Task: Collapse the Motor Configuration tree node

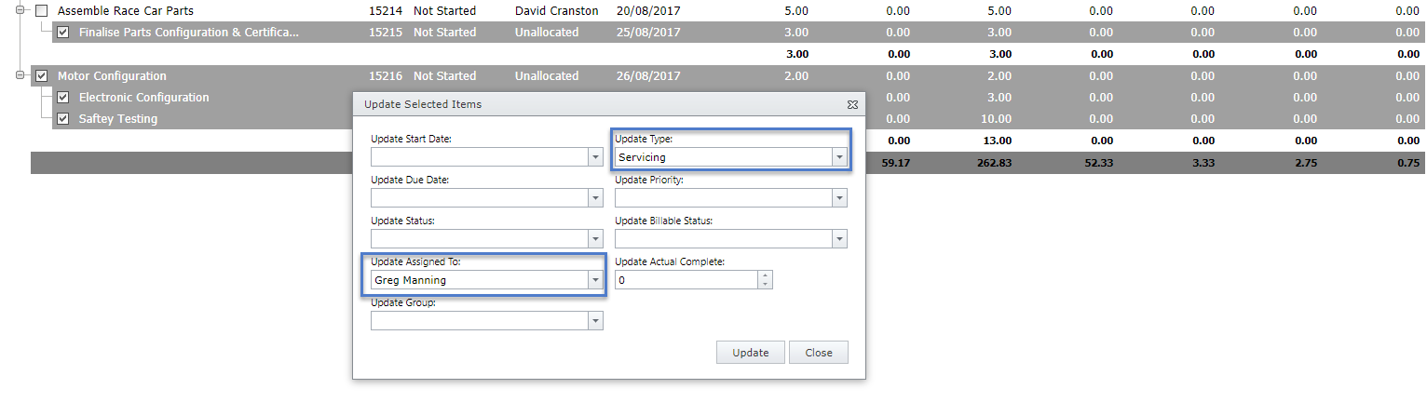Action: coord(20,76)
